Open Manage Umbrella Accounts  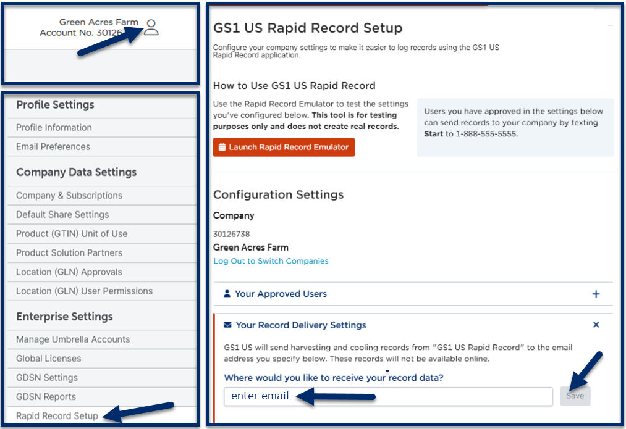click(73, 339)
